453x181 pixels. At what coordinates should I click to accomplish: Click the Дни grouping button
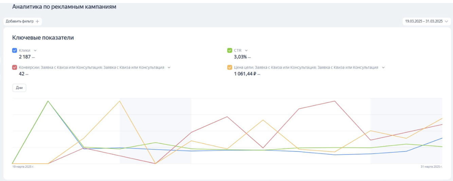tap(19, 88)
